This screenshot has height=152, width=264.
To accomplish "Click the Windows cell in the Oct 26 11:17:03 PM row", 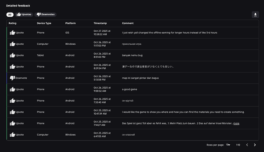I will [x=70, y=44].
